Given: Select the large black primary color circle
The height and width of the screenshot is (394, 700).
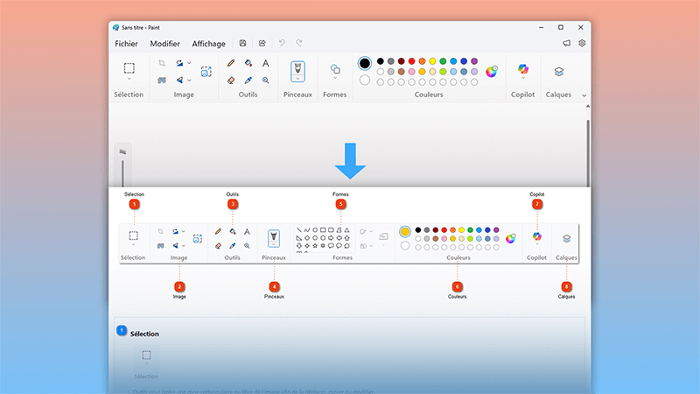Looking at the screenshot, I should point(364,63).
